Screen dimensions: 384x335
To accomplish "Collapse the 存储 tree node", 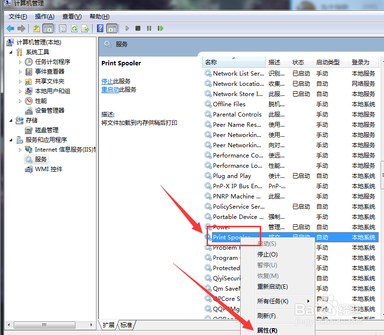I will click(x=11, y=120).
